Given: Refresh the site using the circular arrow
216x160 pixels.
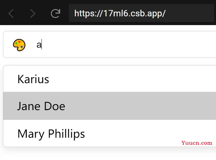Looking at the screenshot, I should (x=56, y=13).
